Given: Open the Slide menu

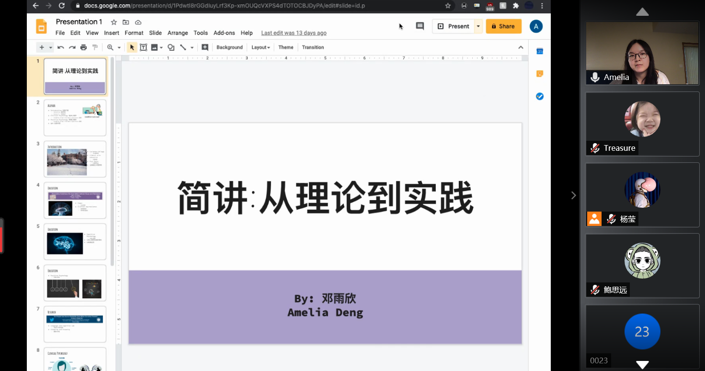Looking at the screenshot, I should click(155, 33).
